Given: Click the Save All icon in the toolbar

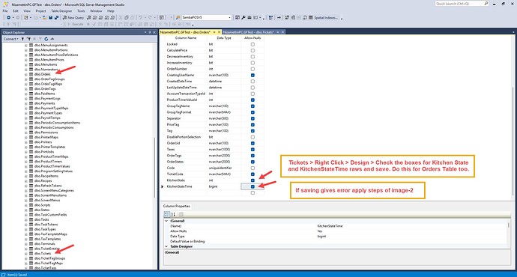Looking at the screenshot, I should [x=56, y=17].
